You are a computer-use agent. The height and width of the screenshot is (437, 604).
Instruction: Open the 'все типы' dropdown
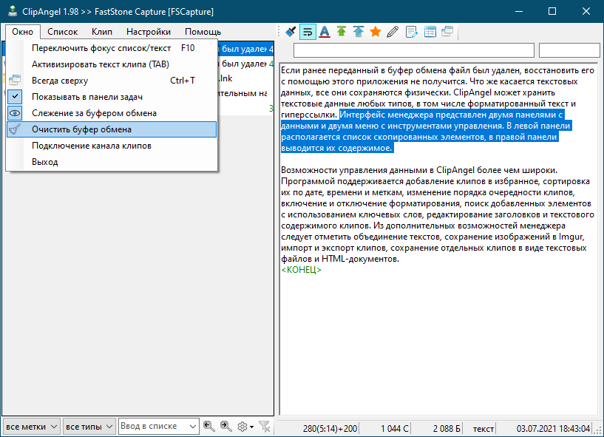[x=89, y=427]
